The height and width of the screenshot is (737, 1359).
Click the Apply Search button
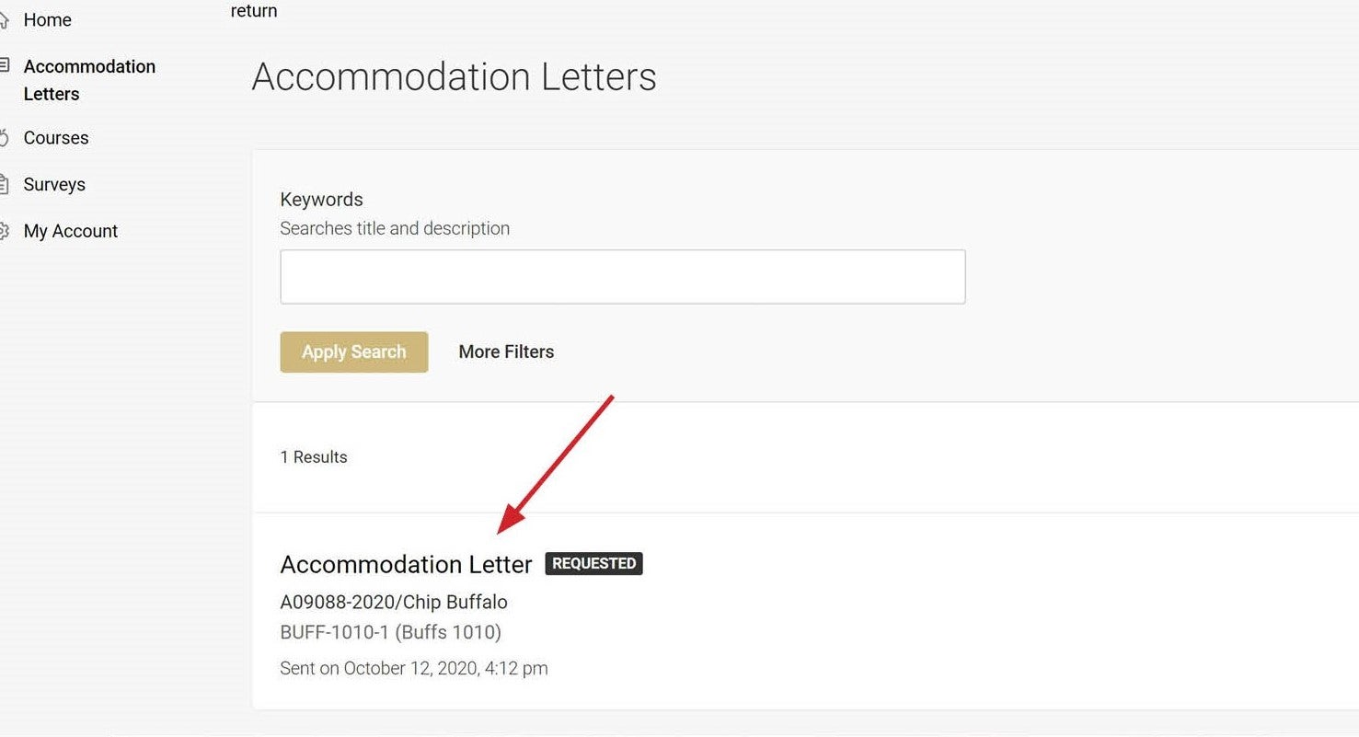pyautogui.click(x=354, y=352)
